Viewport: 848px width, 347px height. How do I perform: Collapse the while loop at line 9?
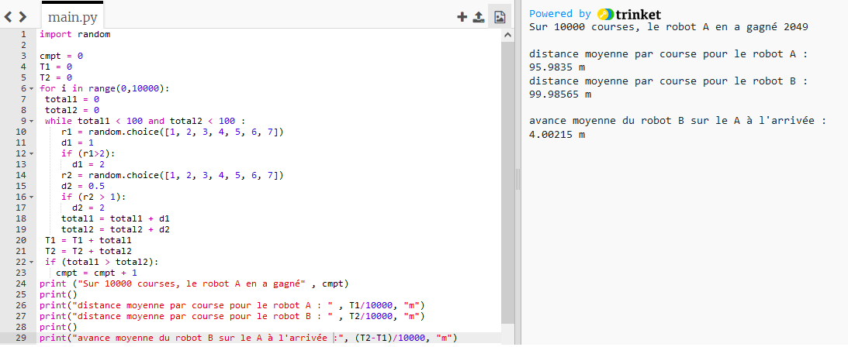30,122
